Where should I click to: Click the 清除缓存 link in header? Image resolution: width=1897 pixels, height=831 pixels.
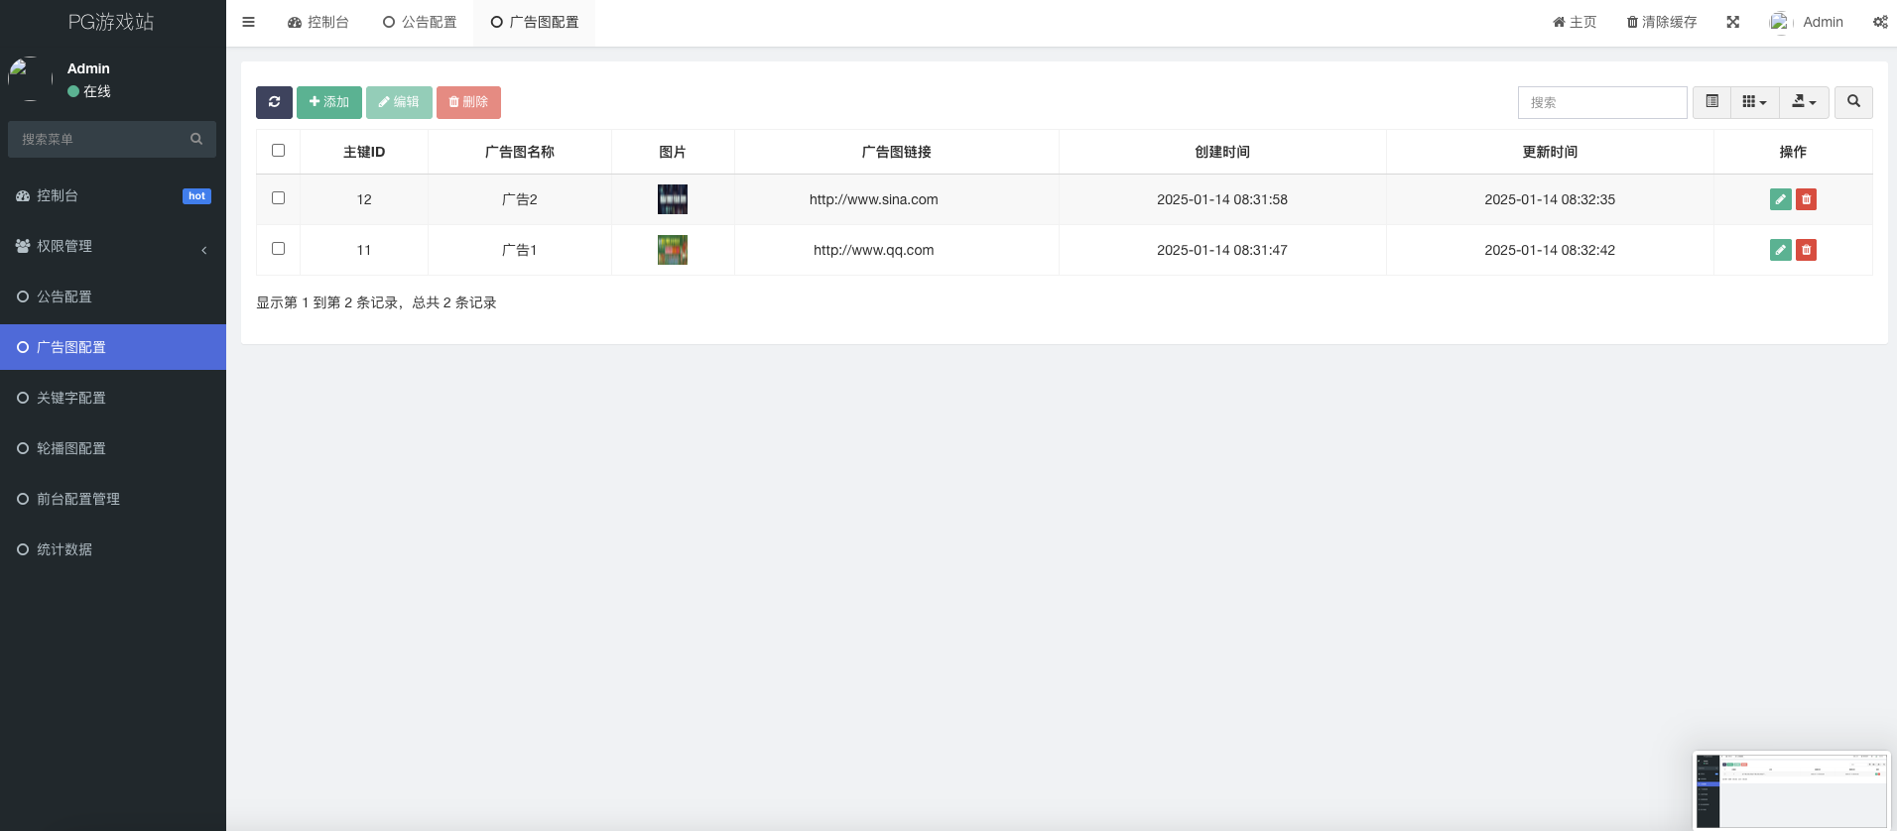[x=1662, y=22]
